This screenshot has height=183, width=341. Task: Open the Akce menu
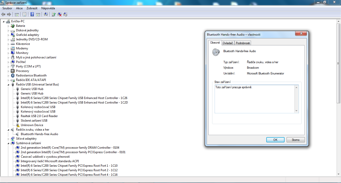[x=19, y=8]
